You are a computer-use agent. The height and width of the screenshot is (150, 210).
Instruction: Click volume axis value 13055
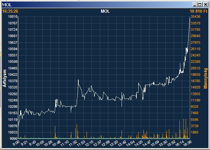click(195, 94)
